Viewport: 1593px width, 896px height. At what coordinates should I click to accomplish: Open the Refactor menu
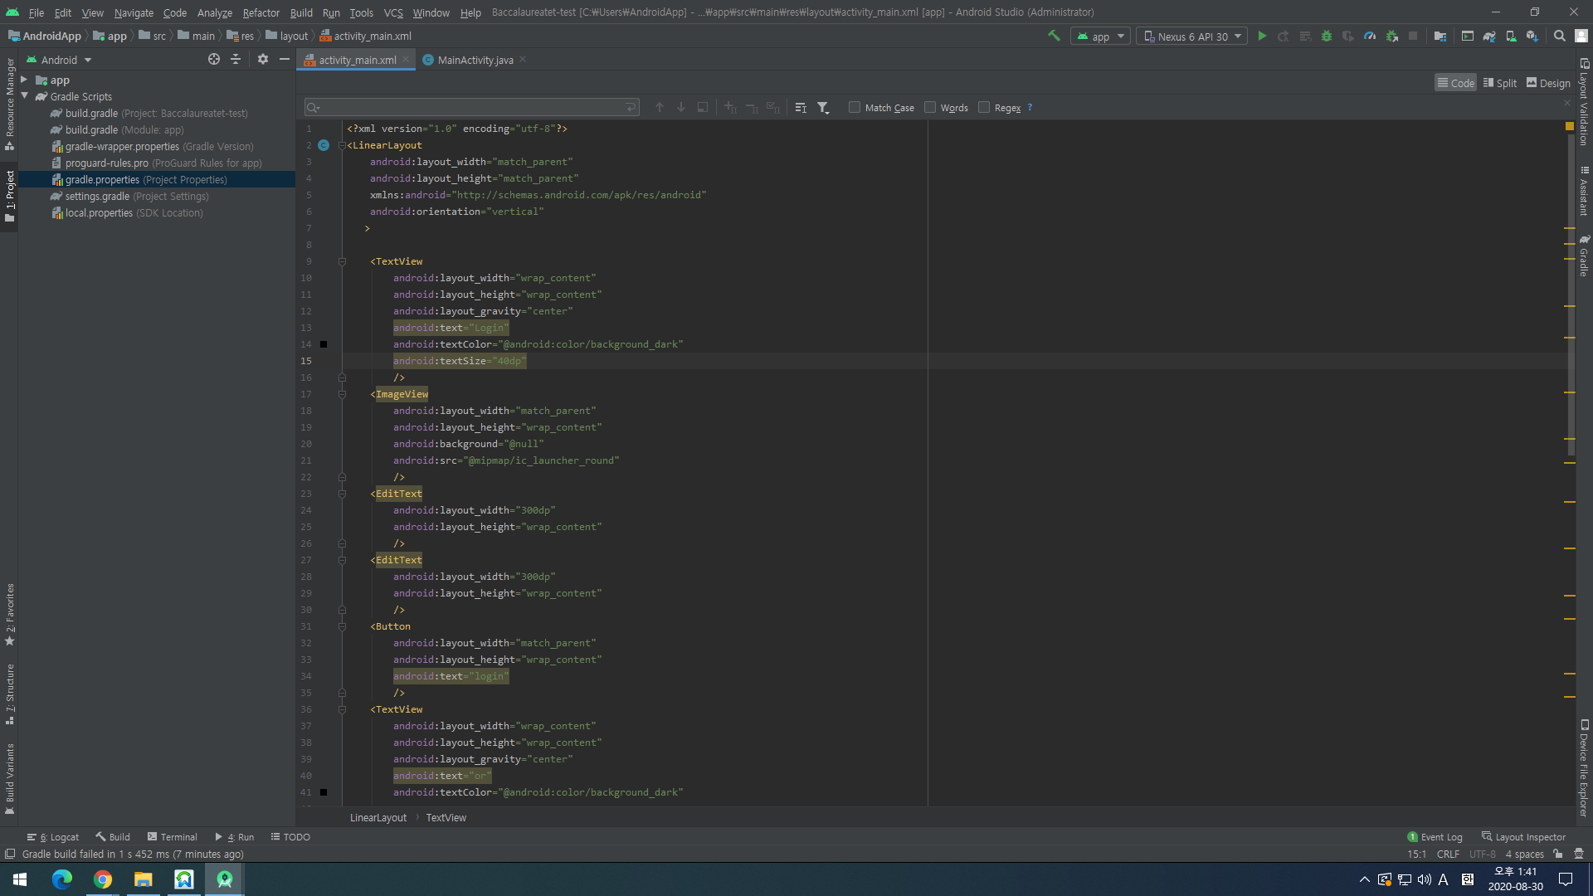pos(261,12)
